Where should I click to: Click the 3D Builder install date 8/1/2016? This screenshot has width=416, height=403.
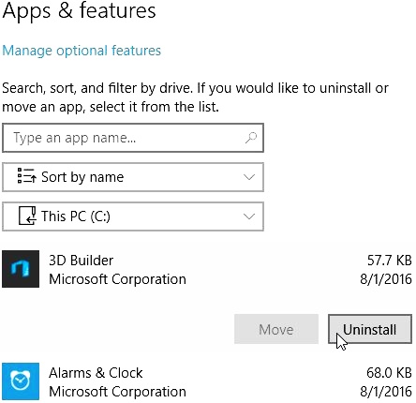[x=386, y=279]
